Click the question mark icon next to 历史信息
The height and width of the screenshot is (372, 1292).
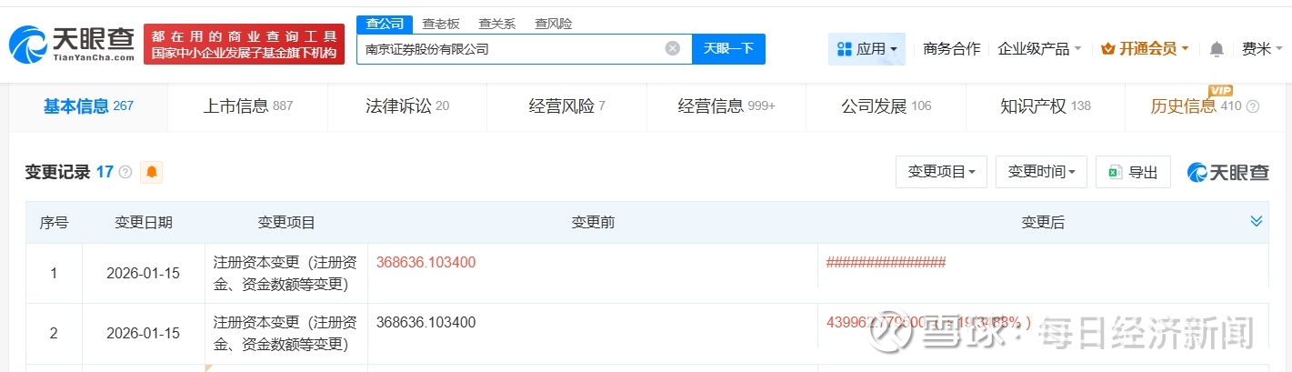[1253, 106]
